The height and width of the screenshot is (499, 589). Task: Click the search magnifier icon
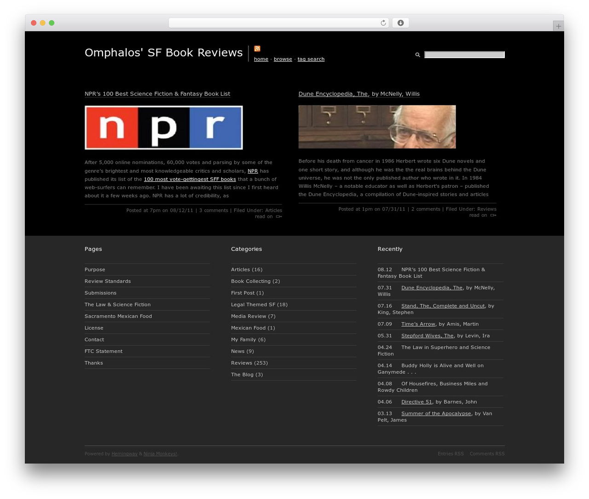pos(418,55)
